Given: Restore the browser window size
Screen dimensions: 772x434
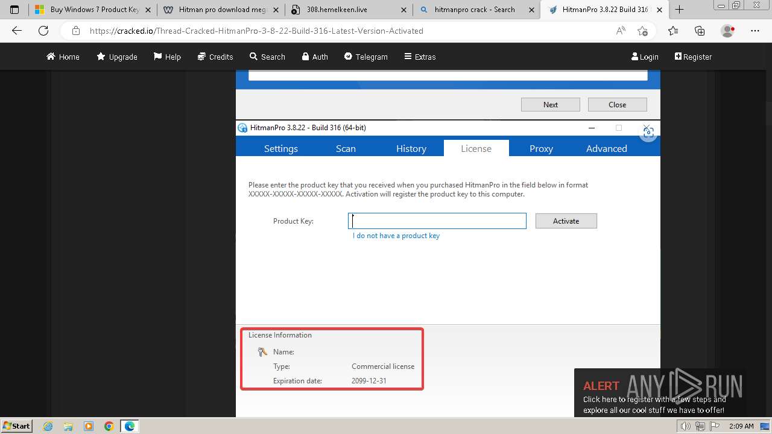Looking at the screenshot, I should coord(736,5).
